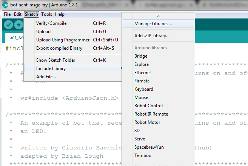The width and height of the screenshot is (248, 166).
Task: Include the Robot IR Remote library
Action: coord(158,114)
